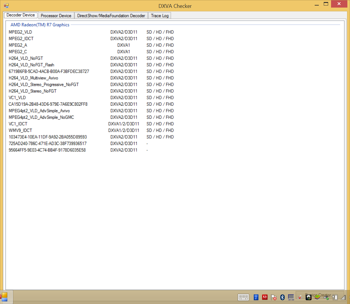The width and height of the screenshot is (350, 304).
Task: Select the H264_VLD_Stereo_NoFGT entry
Action: [x=32, y=91]
